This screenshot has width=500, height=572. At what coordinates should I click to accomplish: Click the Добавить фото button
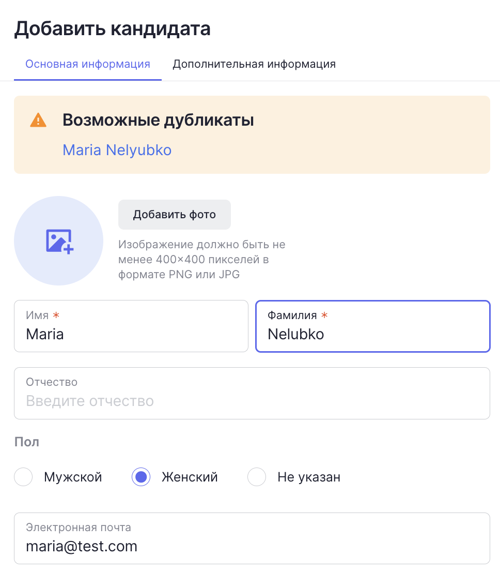coord(175,215)
